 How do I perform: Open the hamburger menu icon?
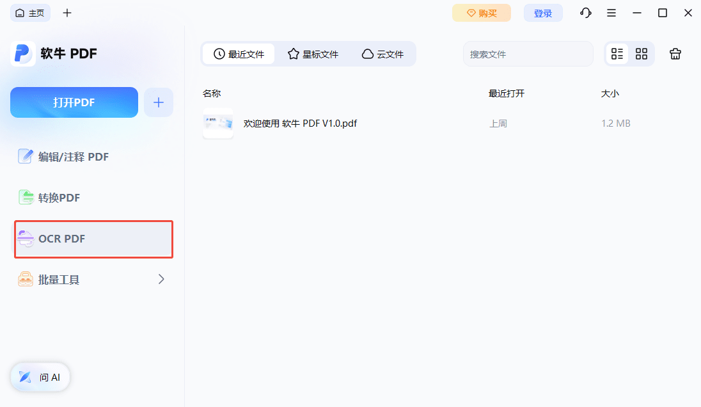(x=611, y=13)
